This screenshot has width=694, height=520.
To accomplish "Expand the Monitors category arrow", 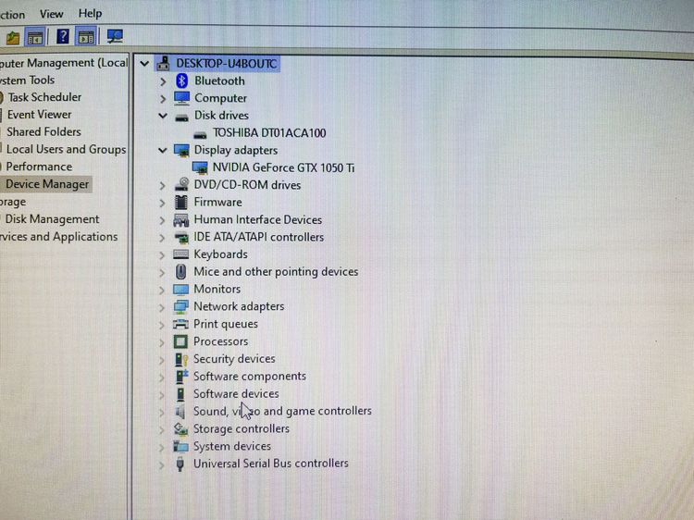I will click(162, 290).
